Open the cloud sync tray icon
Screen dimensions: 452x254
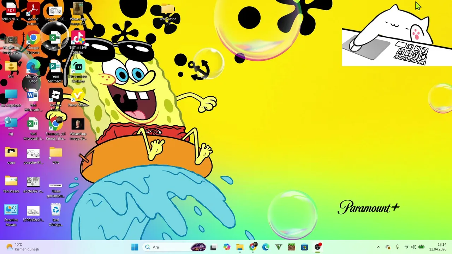click(388, 247)
